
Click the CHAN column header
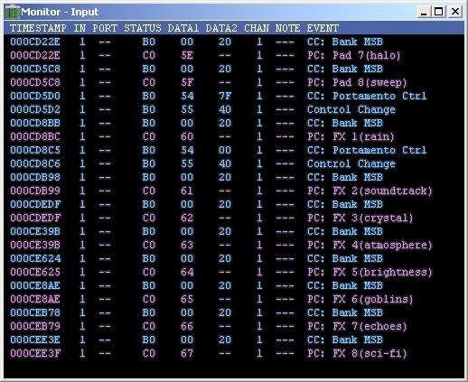257,28
